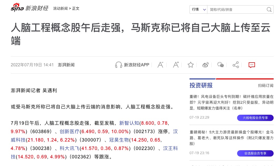Share article to Weibo icon
Screen dimensions: 276x166
(205, 65)
